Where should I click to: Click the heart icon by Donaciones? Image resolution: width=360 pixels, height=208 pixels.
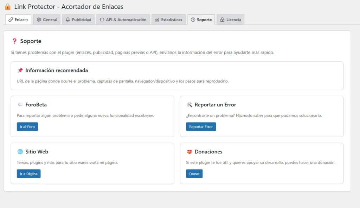189,152
